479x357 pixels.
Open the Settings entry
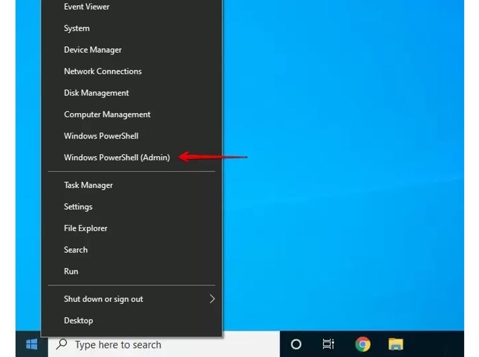(78, 206)
